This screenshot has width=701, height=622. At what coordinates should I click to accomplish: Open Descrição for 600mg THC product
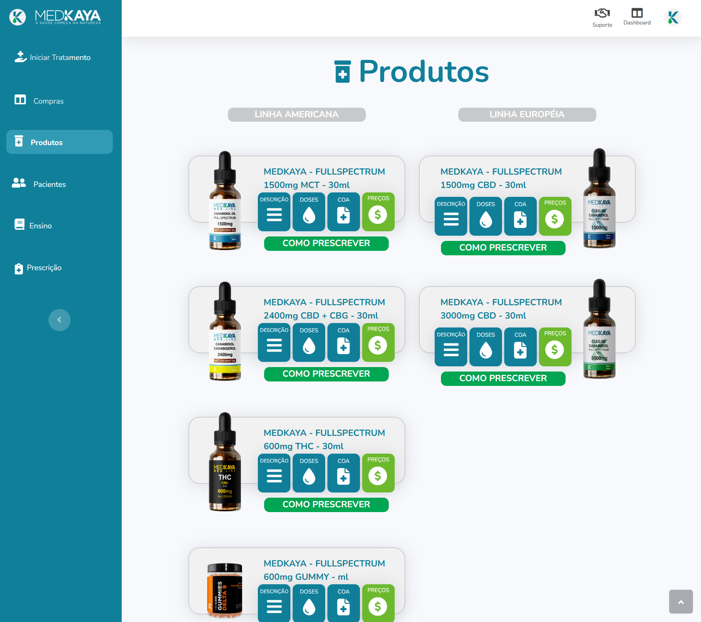274,473
